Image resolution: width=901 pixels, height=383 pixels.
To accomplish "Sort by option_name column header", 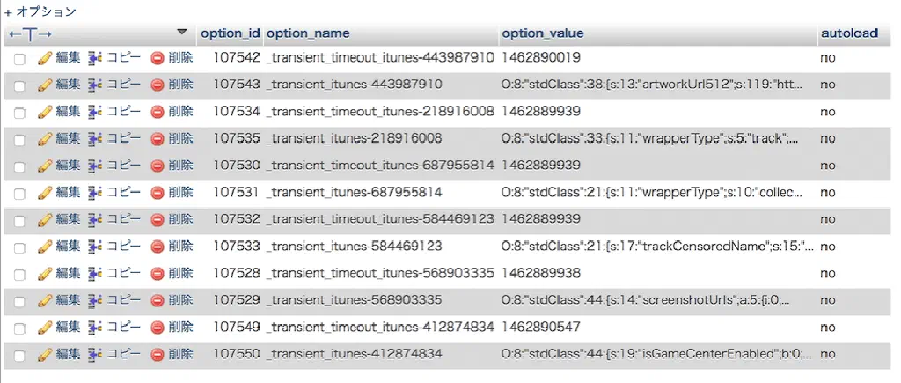I will click(x=307, y=33).
